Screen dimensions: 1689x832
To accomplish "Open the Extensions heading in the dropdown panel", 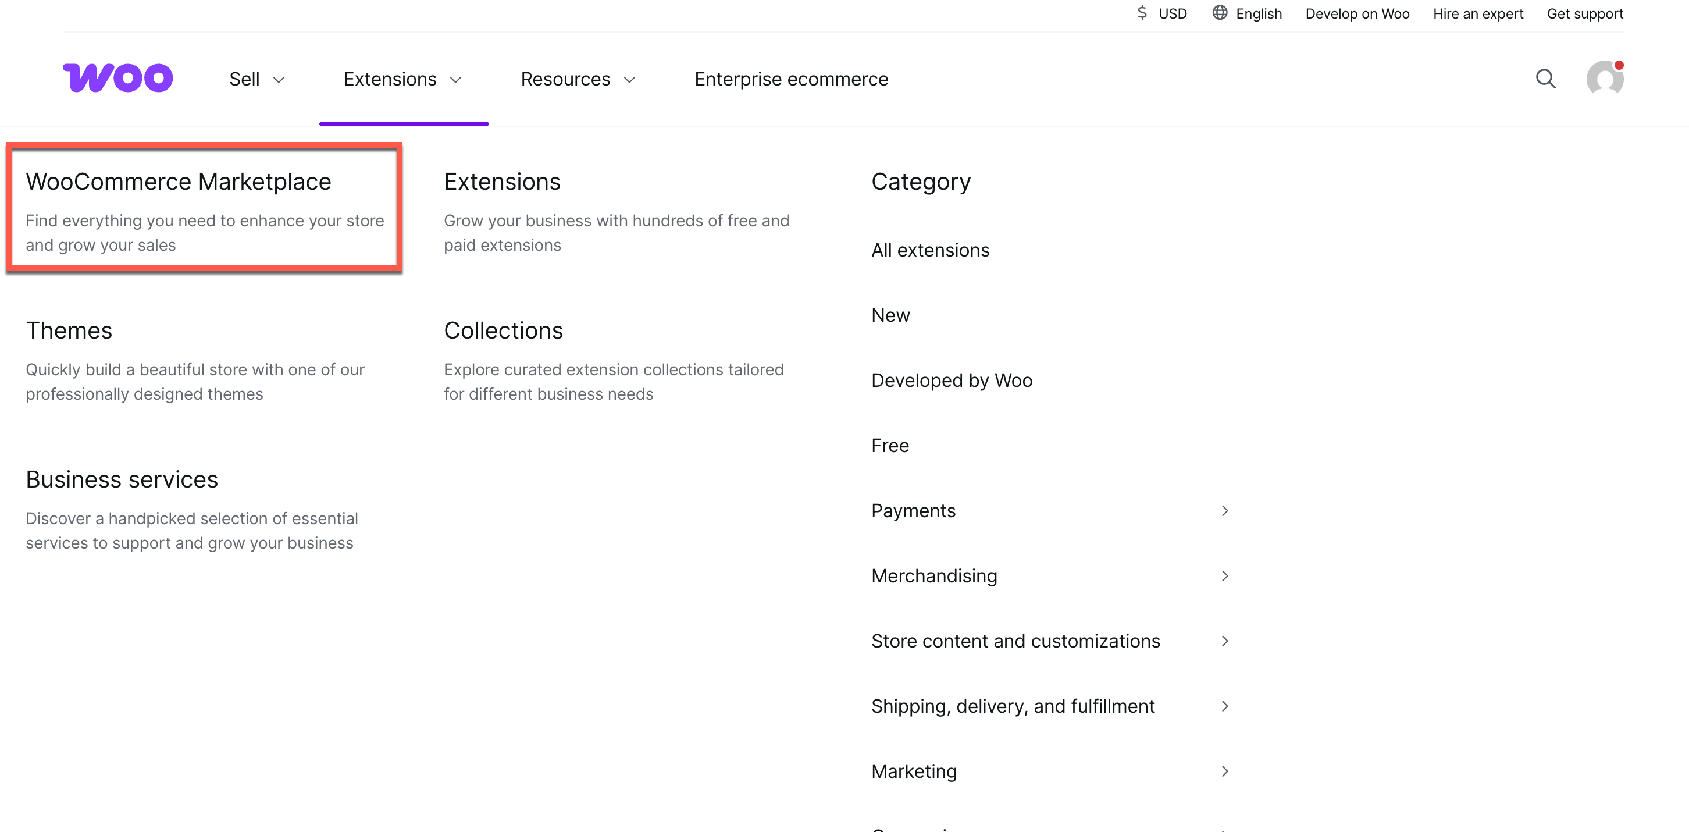I will tap(503, 182).
